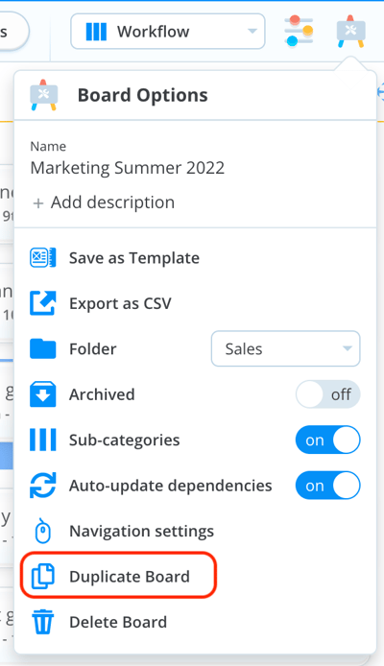This screenshot has height=666, width=384.
Task: Turn off the Sub-categories switch
Action: pyautogui.click(x=328, y=440)
